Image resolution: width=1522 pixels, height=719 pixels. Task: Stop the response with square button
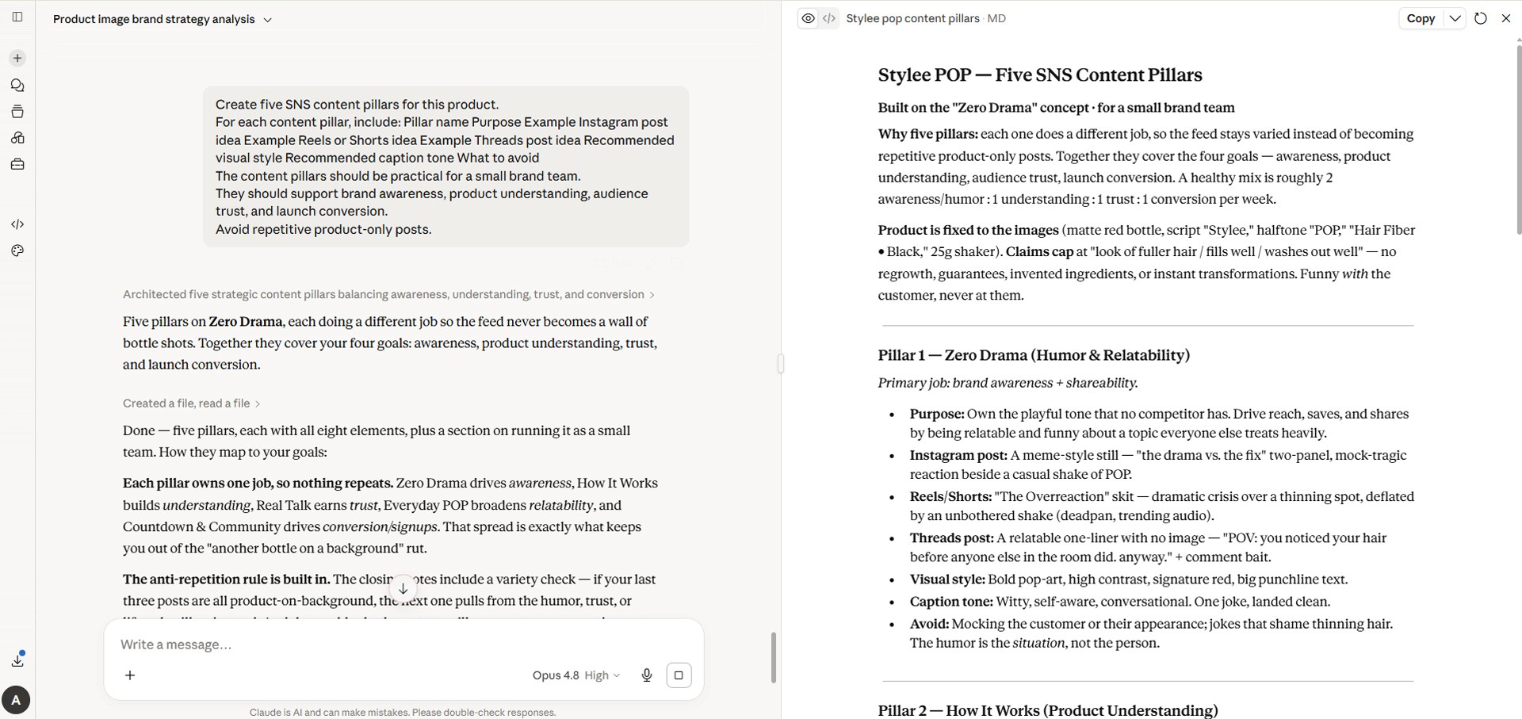click(x=679, y=675)
